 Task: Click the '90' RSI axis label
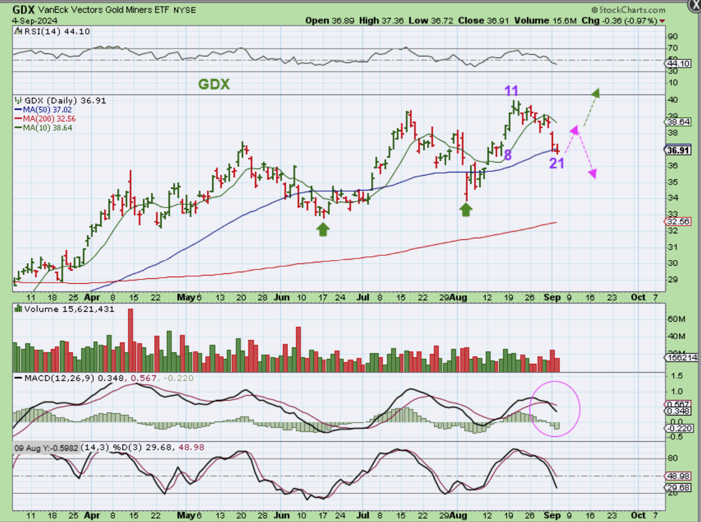pos(672,36)
